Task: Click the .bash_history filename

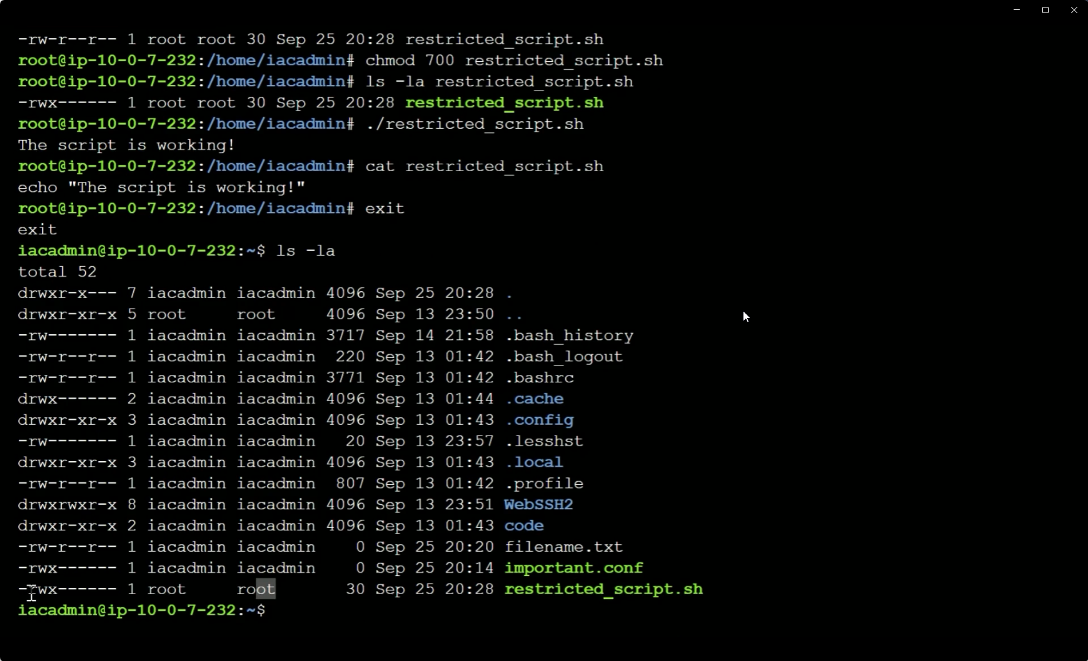Action: [x=568, y=335]
